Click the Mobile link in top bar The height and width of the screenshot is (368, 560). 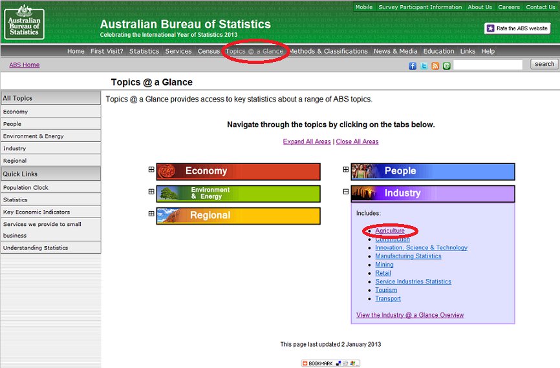click(363, 6)
